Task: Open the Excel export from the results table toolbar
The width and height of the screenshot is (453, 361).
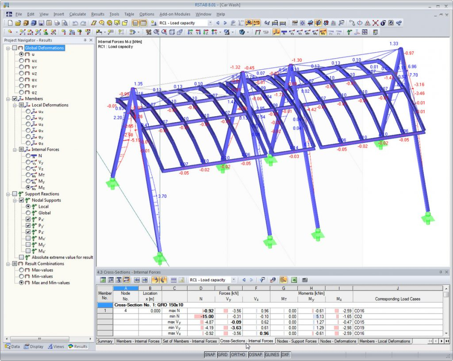Action: click(294, 280)
